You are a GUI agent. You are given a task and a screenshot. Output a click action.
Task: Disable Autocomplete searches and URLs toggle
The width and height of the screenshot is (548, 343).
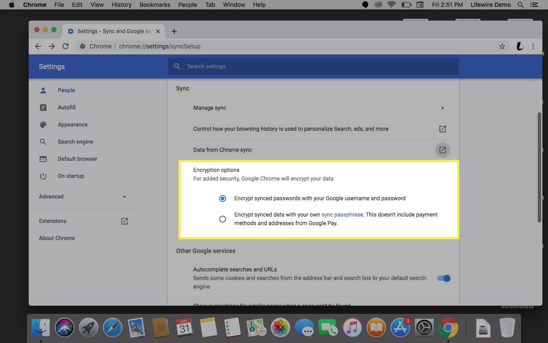pyautogui.click(x=444, y=278)
